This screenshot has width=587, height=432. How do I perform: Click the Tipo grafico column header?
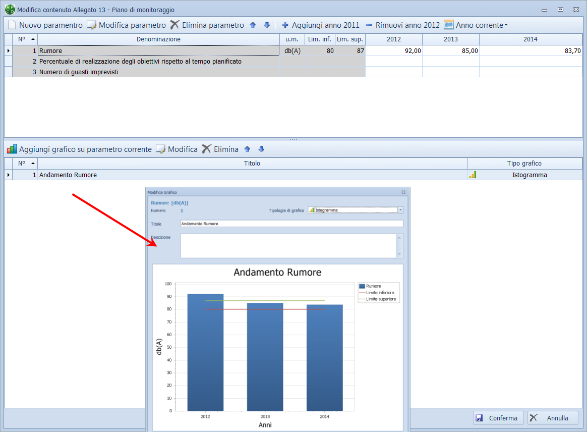524,164
